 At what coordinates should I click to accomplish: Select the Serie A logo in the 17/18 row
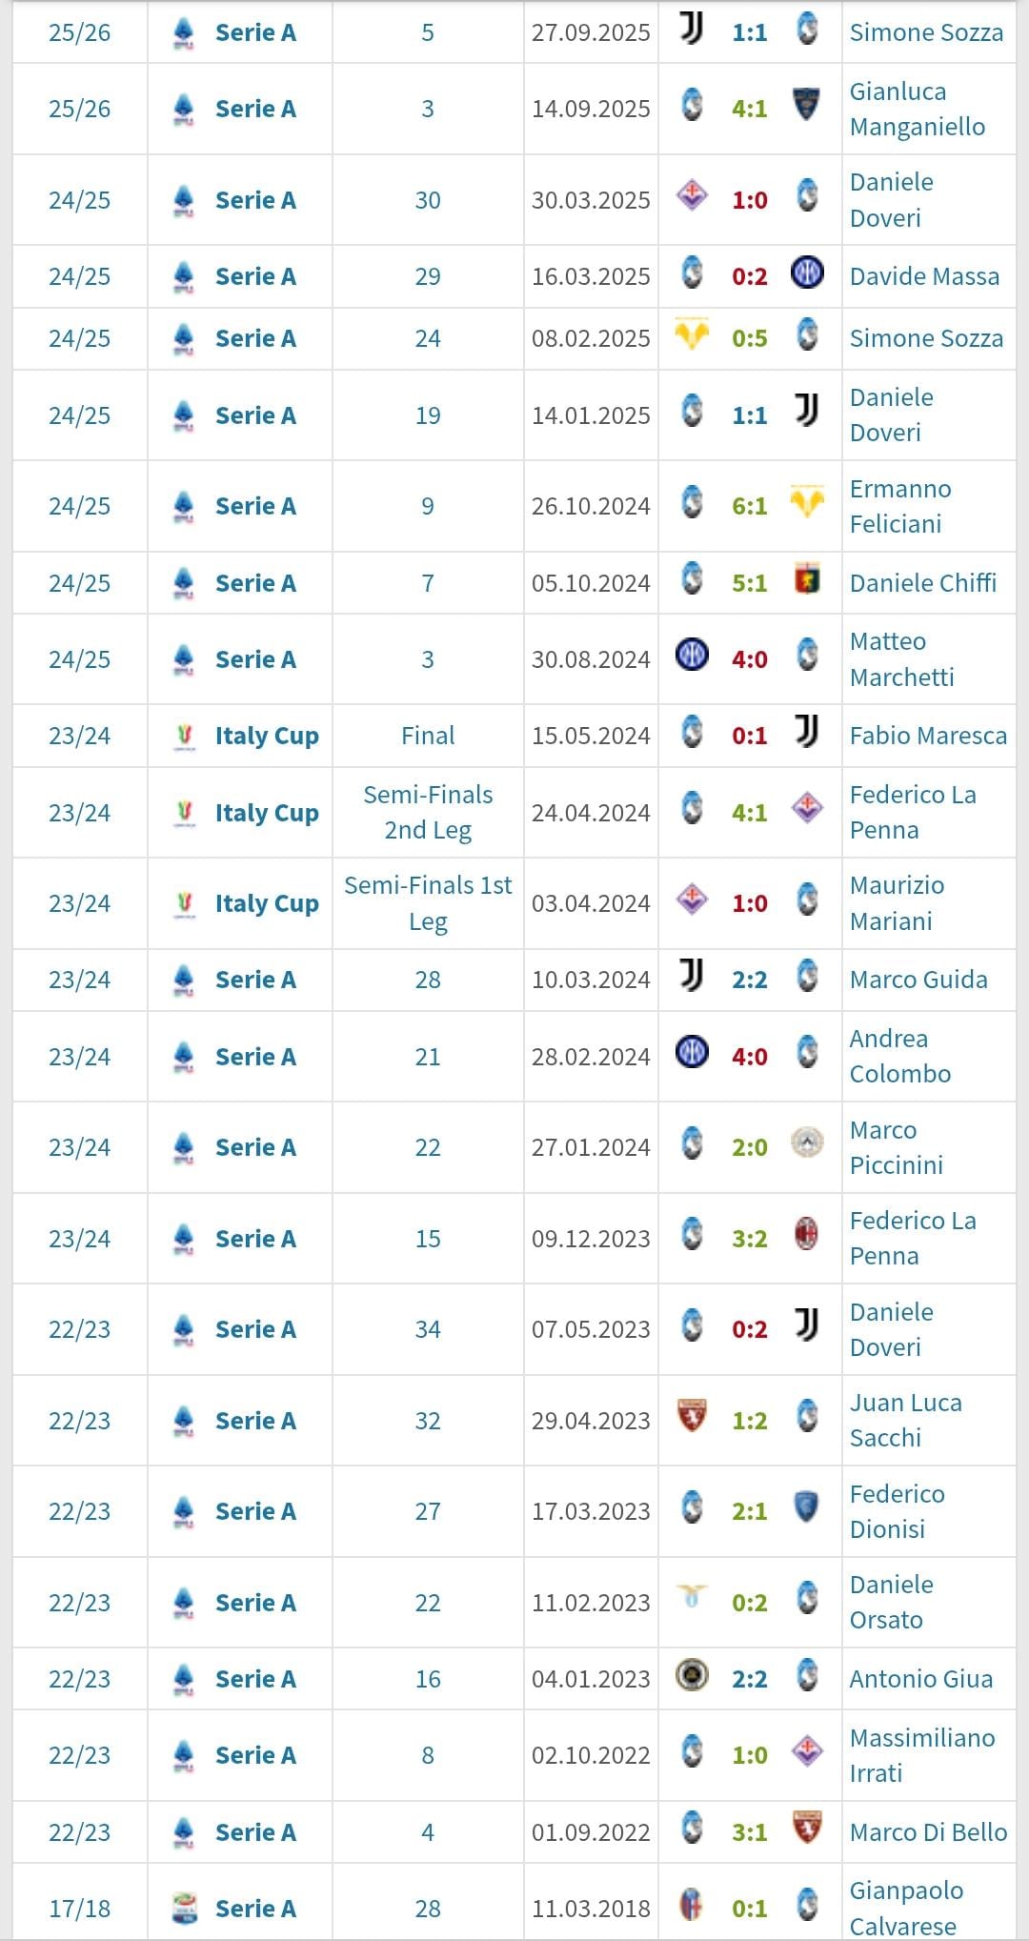pos(185,1908)
